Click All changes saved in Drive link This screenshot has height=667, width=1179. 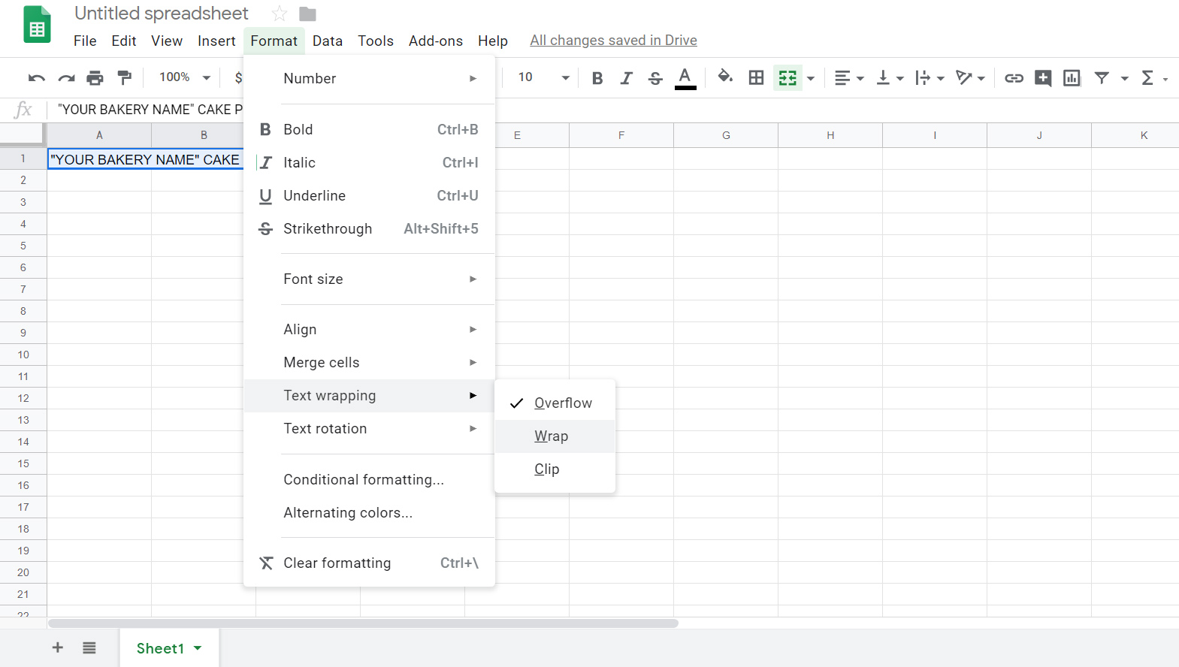[x=613, y=41]
